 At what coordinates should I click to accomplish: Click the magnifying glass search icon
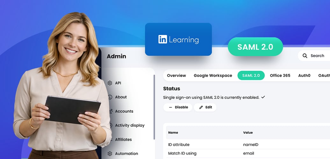[x=305, y=56]
